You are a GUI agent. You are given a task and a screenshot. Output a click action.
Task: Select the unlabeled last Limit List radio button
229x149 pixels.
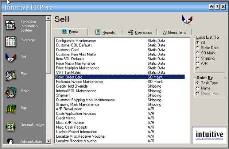click(x=197, y=69)
